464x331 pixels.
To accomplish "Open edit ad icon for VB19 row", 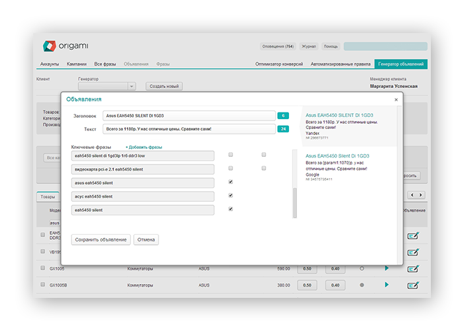I will click(x=413, y=252).
